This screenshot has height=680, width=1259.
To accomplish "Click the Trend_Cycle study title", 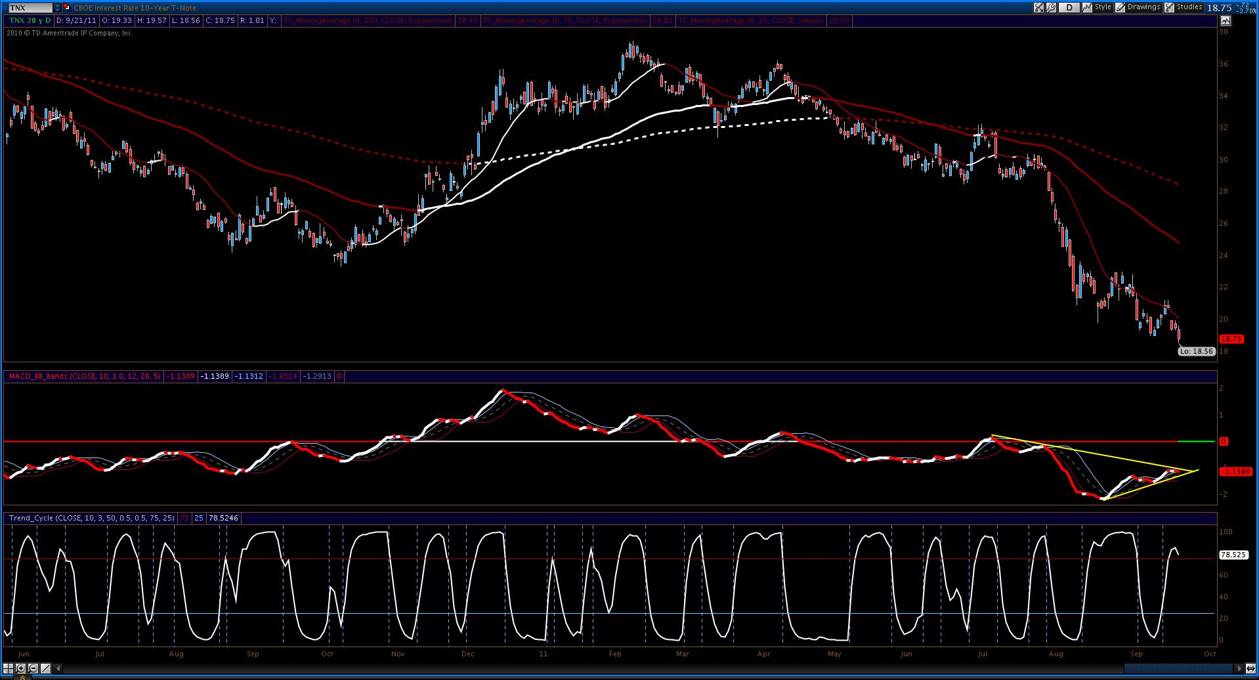I will (92, 518).
